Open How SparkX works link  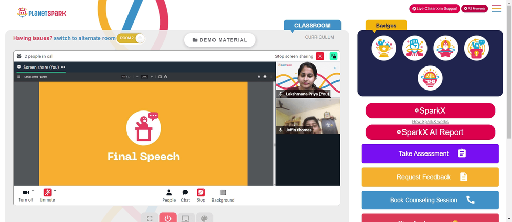pyautogui.click(x=430, y=122)
